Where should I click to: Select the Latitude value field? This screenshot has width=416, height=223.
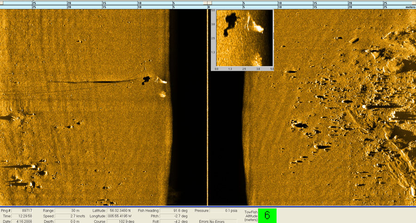(121, 211)
